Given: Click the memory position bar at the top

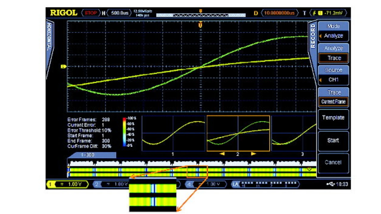Looking at the screenshot, I should point(201,15).
